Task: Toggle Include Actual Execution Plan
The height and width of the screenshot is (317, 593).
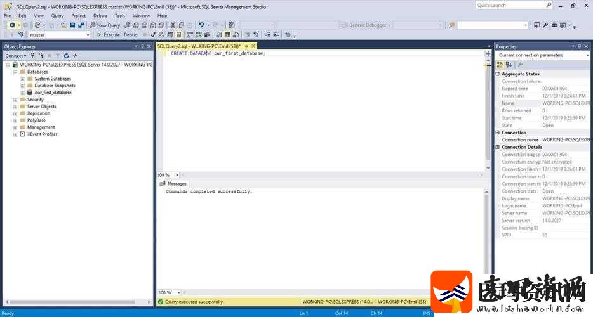Action: tap(190, 35)
